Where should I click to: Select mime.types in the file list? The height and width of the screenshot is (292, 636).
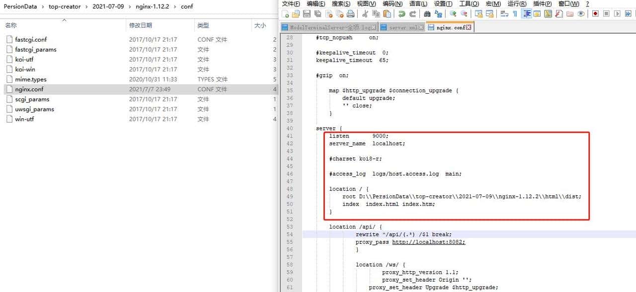30,79
